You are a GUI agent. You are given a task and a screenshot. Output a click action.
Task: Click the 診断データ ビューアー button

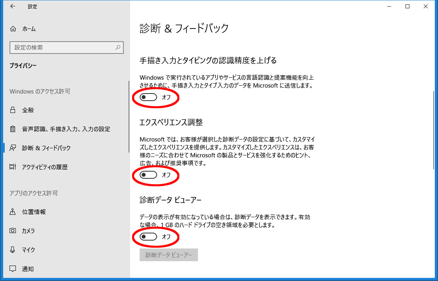(x=169, y=255)
